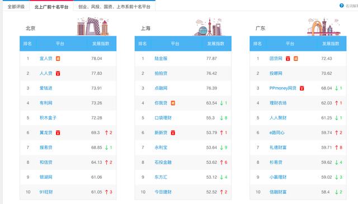Click the 77.87 index value

[x=211, y=59]
